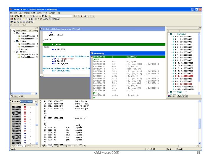This screenshot has width=213, height=160.
Task: Open the Project menu
Action: coord(27,13)
